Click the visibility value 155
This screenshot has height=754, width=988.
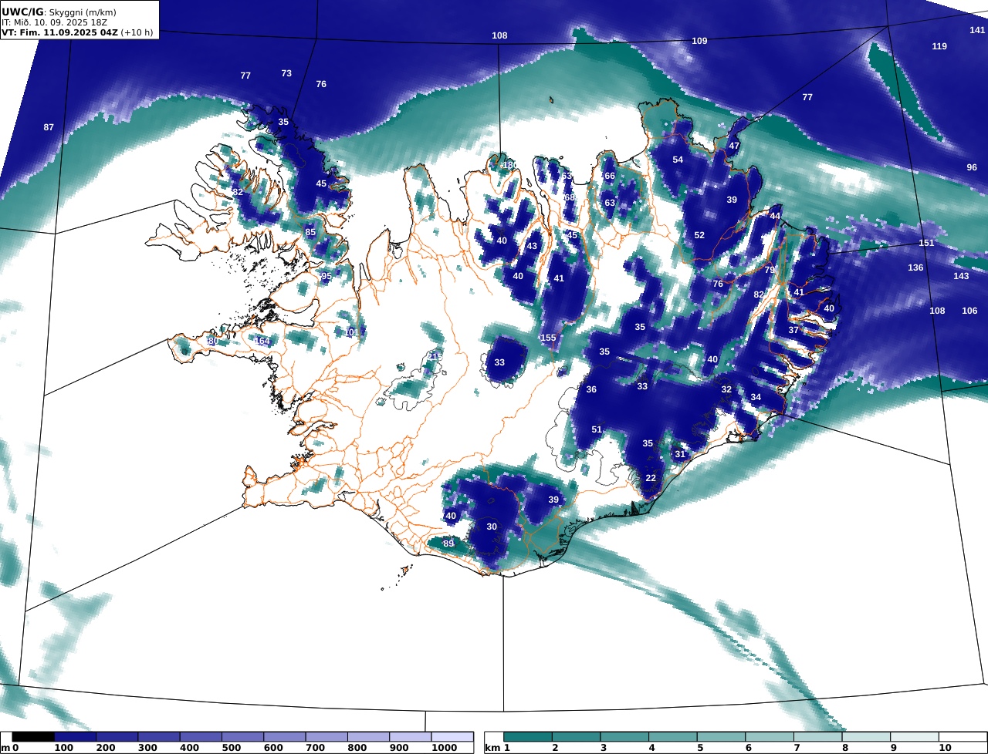pyautogui.click(x=548, y=338)
